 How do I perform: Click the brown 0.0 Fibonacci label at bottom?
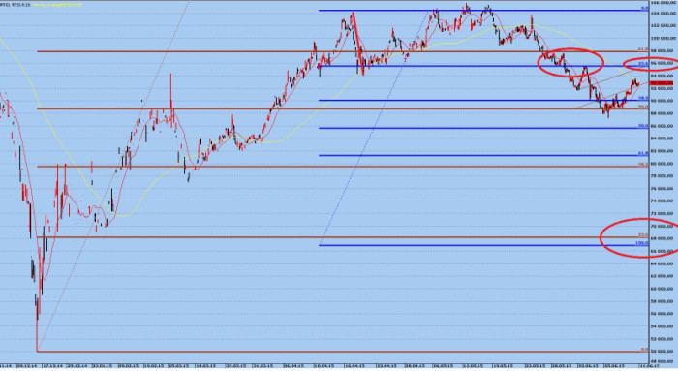tap(644, 350)
